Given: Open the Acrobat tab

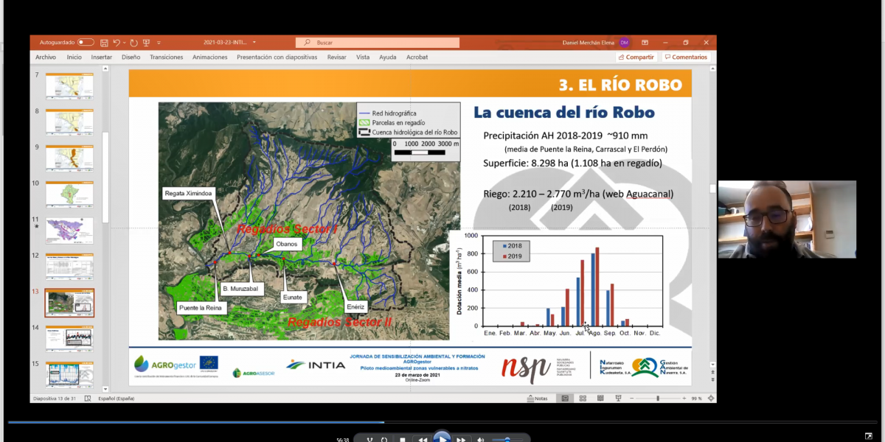Looking at the screenshot, I should coord(417,57).
